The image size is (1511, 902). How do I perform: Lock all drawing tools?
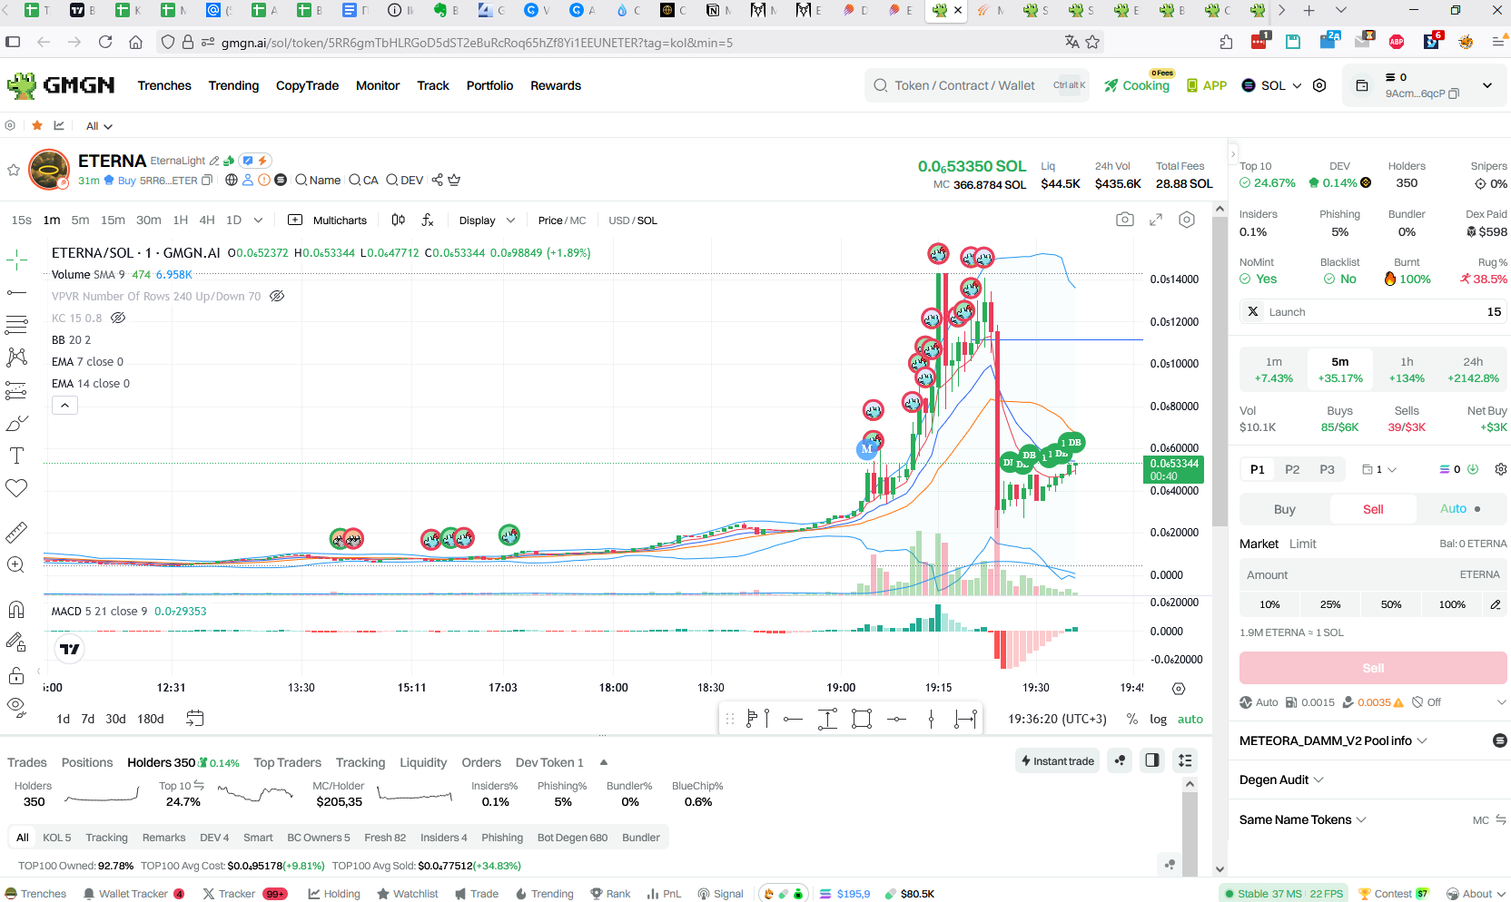tap(16, 675)
